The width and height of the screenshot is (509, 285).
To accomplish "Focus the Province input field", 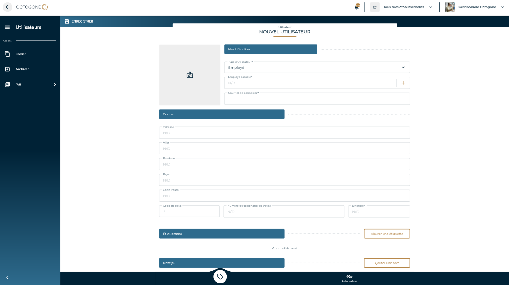I will [284, 164].
